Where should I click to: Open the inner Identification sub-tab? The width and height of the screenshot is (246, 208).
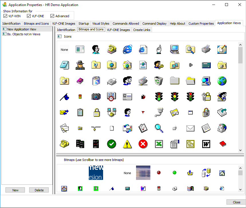66,30
